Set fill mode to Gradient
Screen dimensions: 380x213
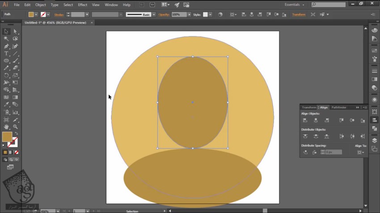point(11,152)
